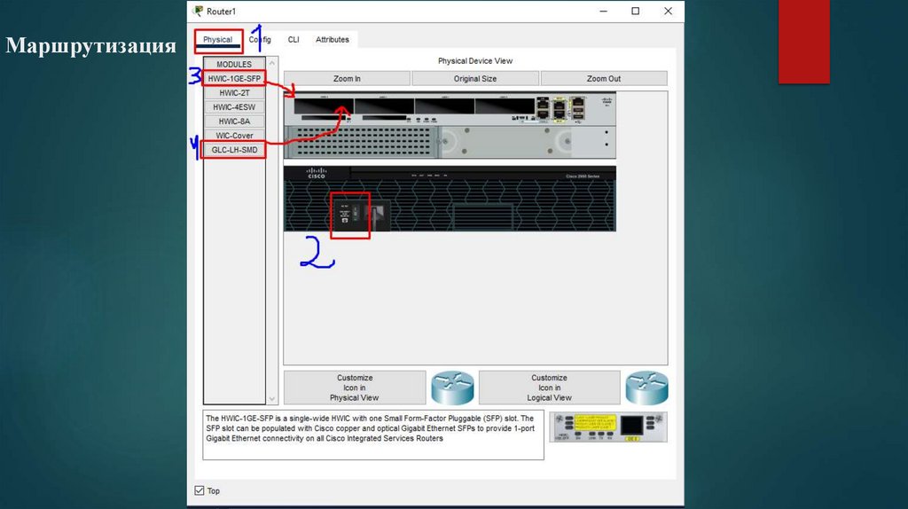
Task: Click the Packet Tracer icon in title bar
Action: coord(198,11)
